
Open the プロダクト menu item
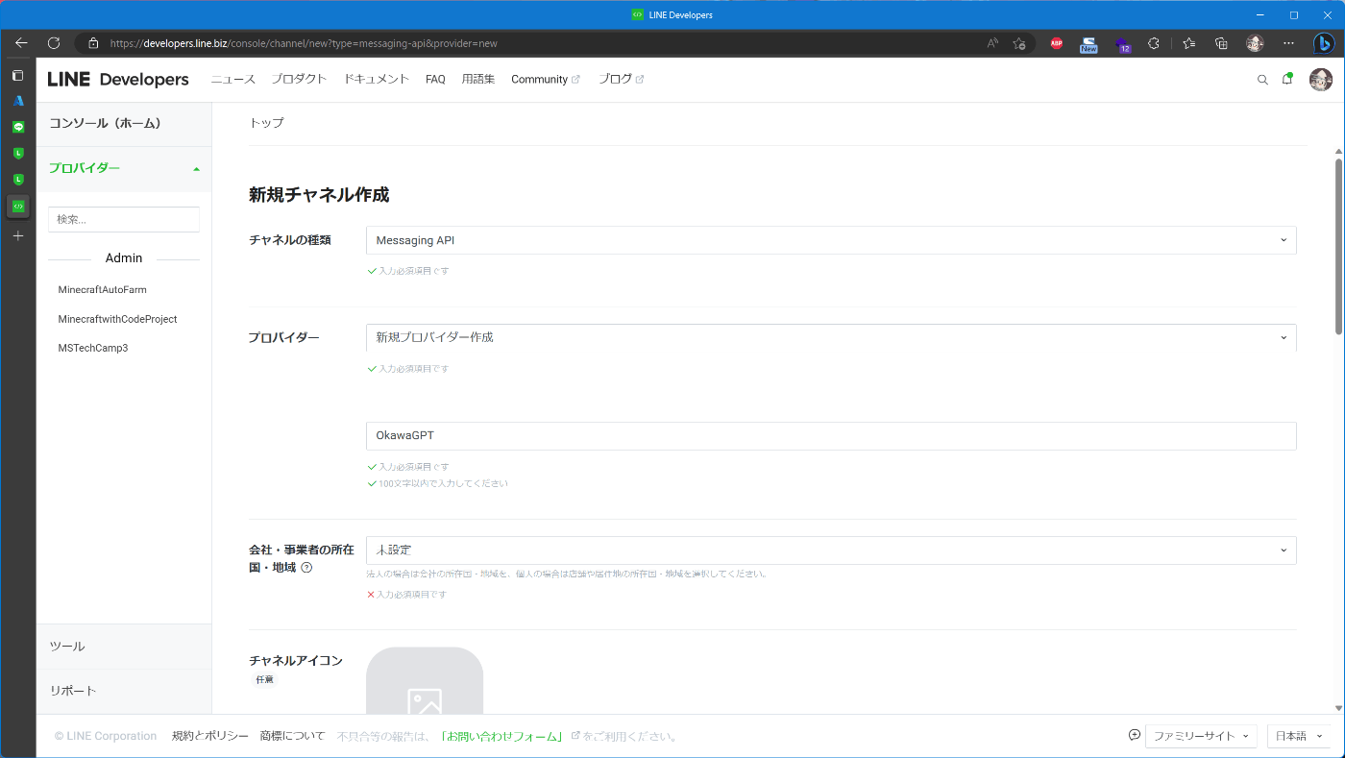(x=299, y=80)
